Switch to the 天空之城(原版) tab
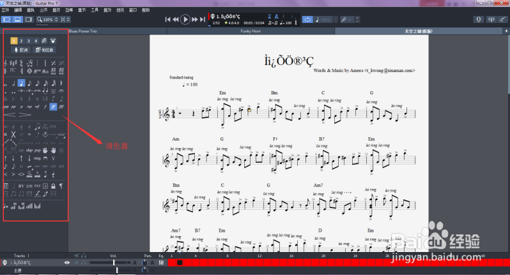The height and width of the screenshot is (275, 510). [x=418, y=31]
